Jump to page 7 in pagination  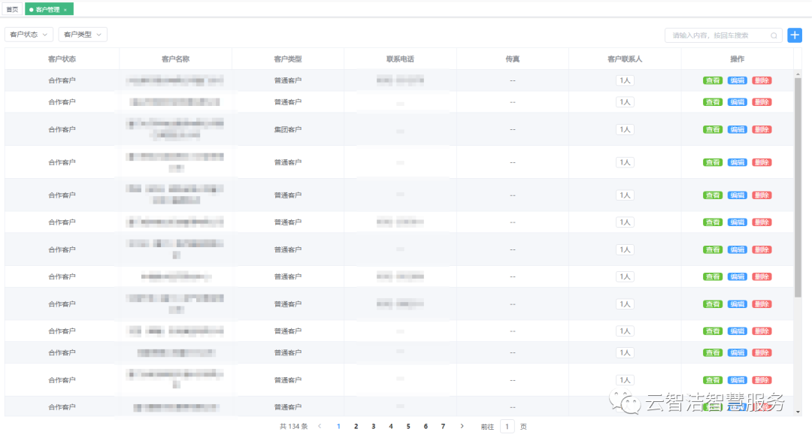tap(443, 426)
